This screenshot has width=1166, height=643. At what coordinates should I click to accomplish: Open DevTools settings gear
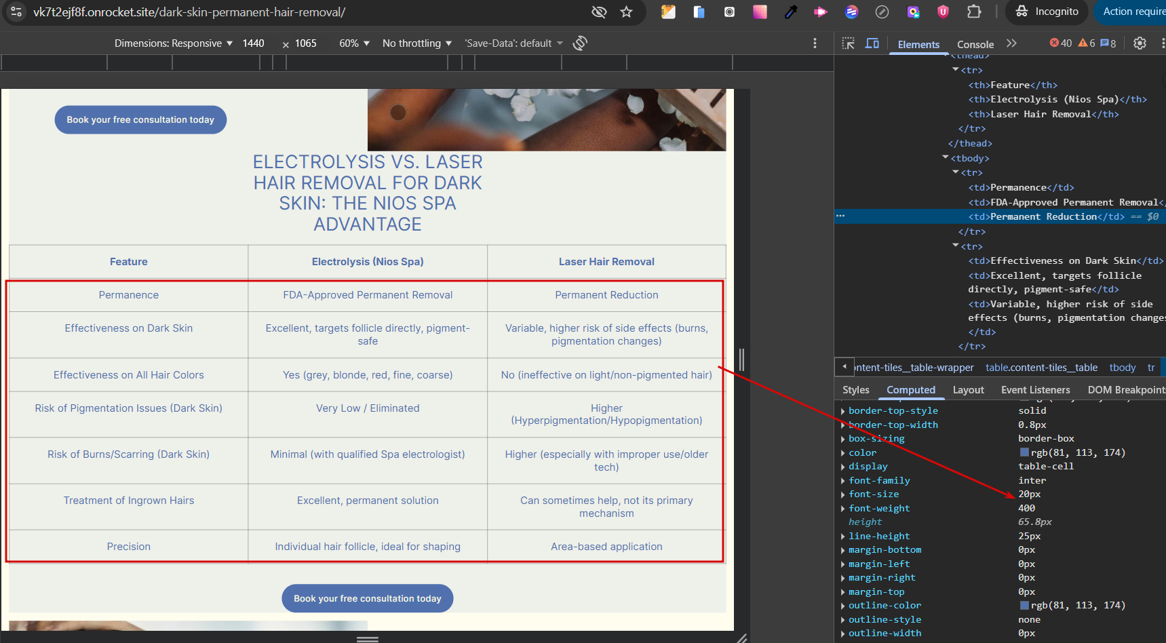point(1140,43)
